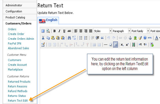Viewport: 160px width, 104px height.
Task: Insert an image with the tree icon
Action: [135, 38]
